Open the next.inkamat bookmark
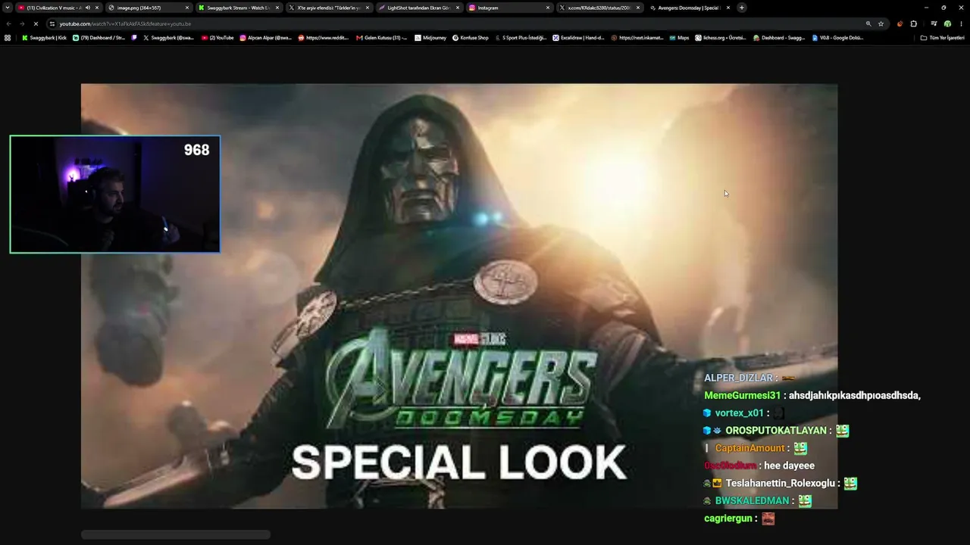Image resolution: width=970 pixels, height=545 pixels. (637, 37)
